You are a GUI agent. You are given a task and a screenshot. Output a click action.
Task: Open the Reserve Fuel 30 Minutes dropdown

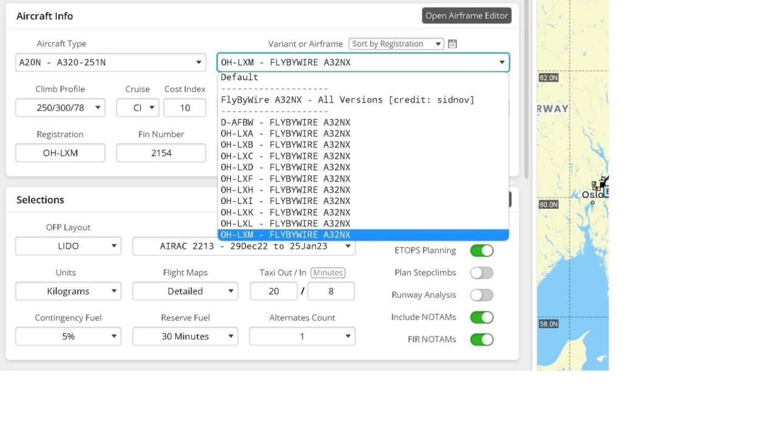(x=185, y=336)
